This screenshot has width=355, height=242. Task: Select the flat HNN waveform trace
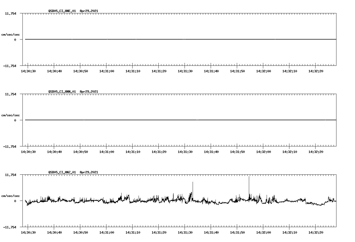(x=157, y=120)
